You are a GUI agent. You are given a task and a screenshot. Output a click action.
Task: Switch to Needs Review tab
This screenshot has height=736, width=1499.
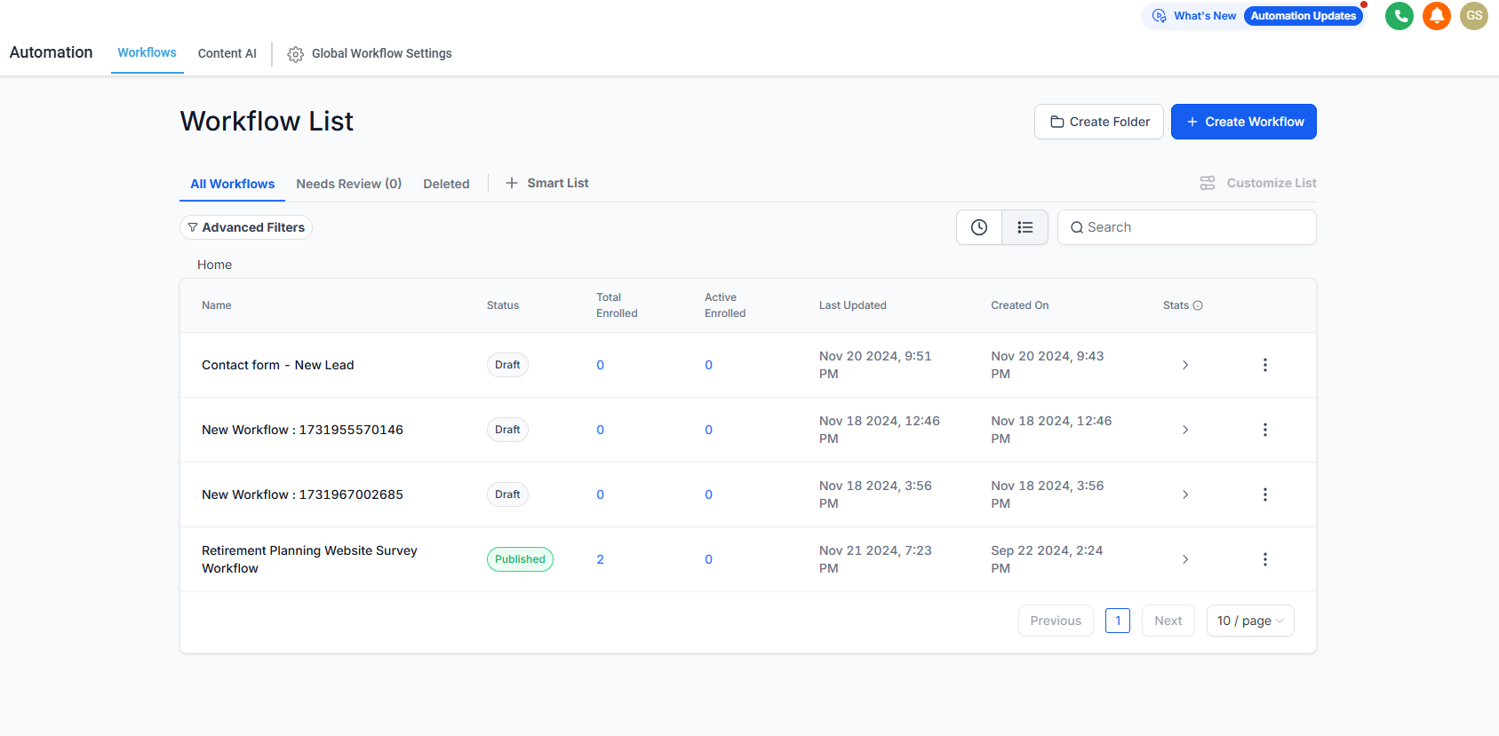(x=348, y=184)
